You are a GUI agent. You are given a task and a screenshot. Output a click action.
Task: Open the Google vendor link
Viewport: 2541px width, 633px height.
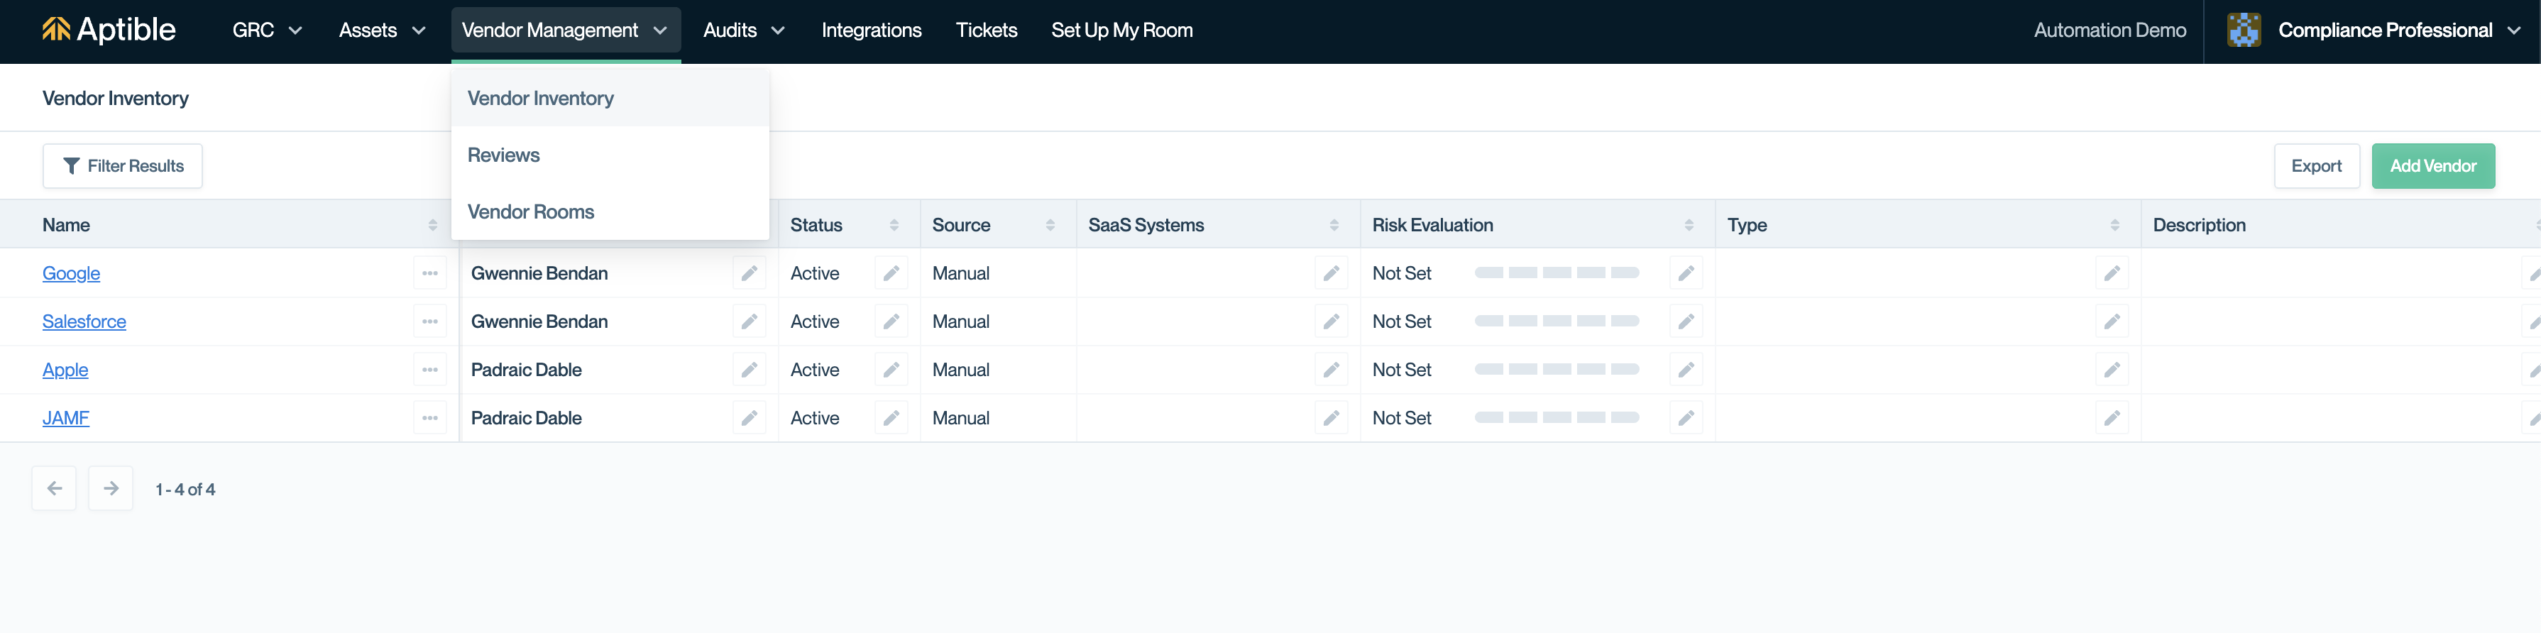[71, 273]
